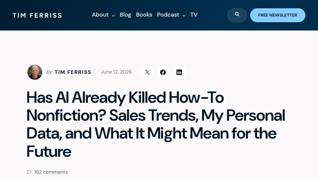
Task: Share article on Facebook
Action: pyautogui.click(x=163, y=72)
